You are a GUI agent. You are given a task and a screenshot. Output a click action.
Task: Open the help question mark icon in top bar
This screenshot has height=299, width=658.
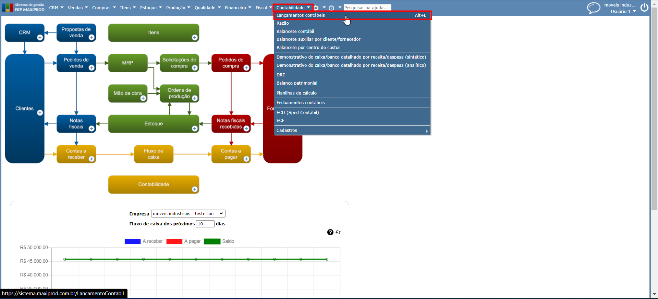(331, 8)
